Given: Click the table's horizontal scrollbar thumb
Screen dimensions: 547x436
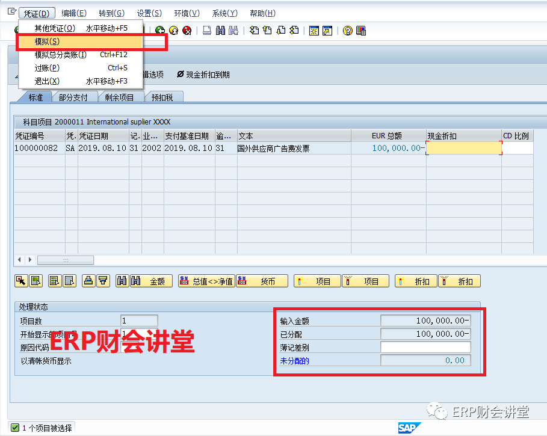Looking at the screenshot, I should [x=65, y=260].
